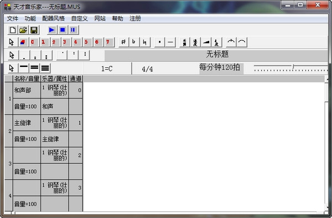The height and width of the screenshot is (218, 332).
Task: Apply a triple underline (thirty-second note)
Action: pyautogui.click(x=45, y=68)
